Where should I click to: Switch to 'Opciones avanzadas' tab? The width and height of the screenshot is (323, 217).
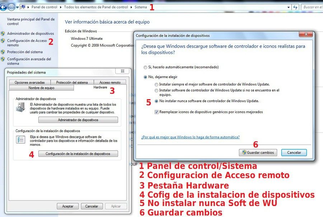[x=30, y=82]
